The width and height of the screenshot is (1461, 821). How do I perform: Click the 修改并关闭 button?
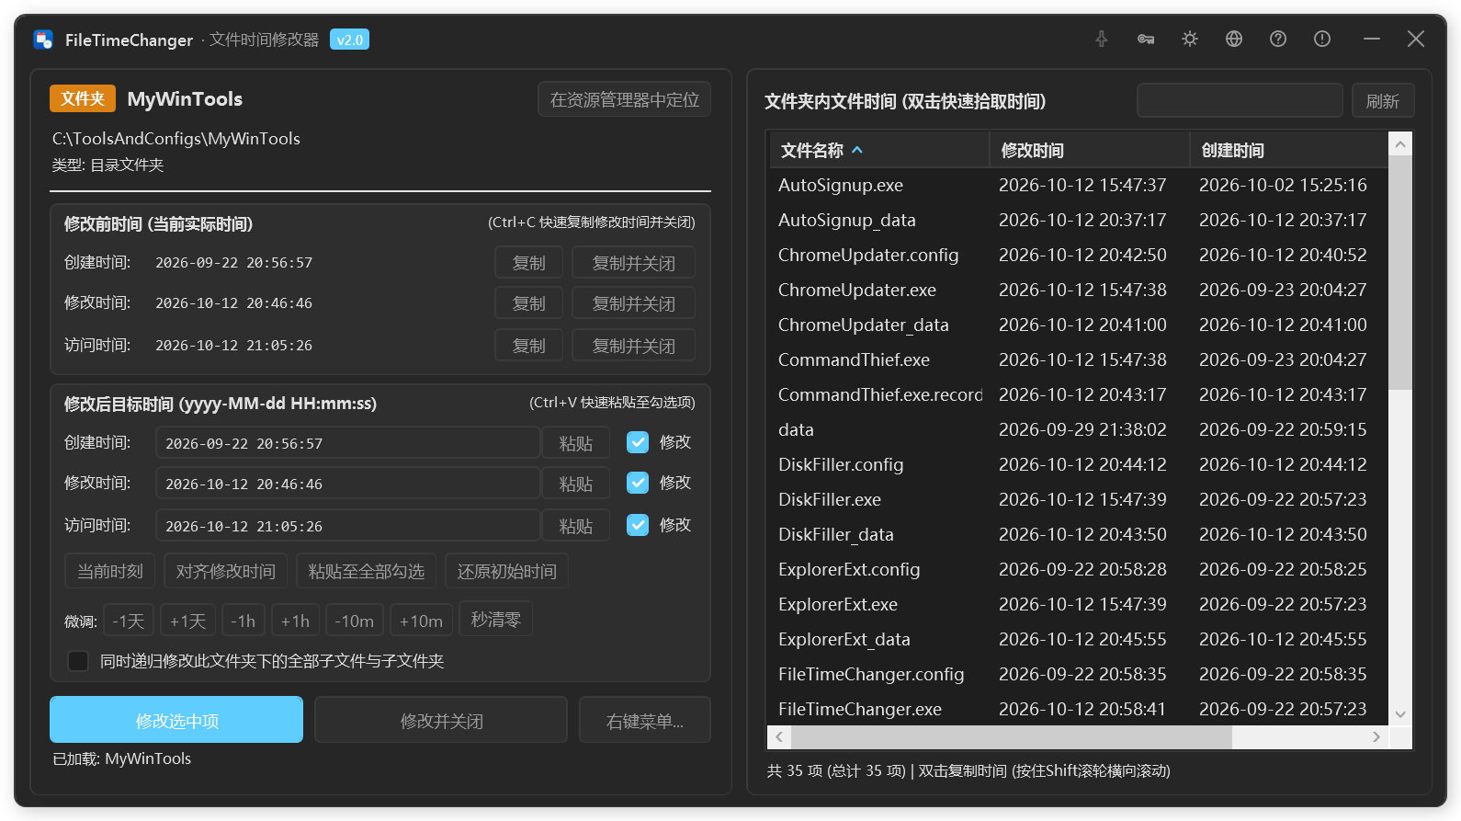[x=441, y=721]
